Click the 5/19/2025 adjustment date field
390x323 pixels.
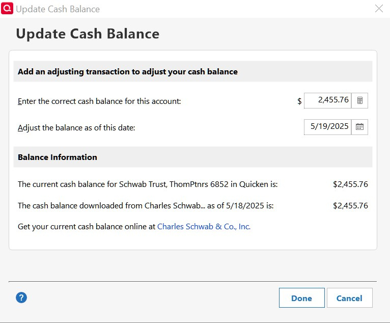click(x=328, y=127)
